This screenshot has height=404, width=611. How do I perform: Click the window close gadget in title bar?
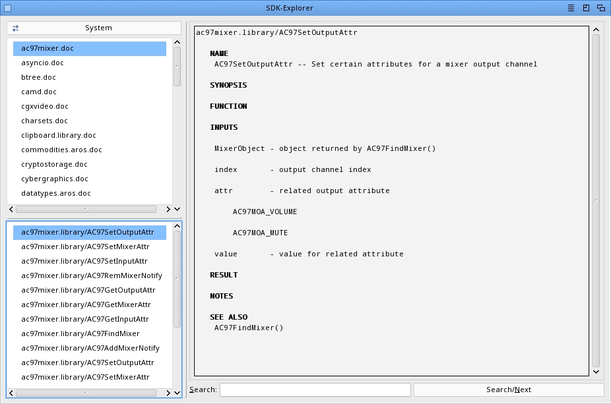pos(7,8)
